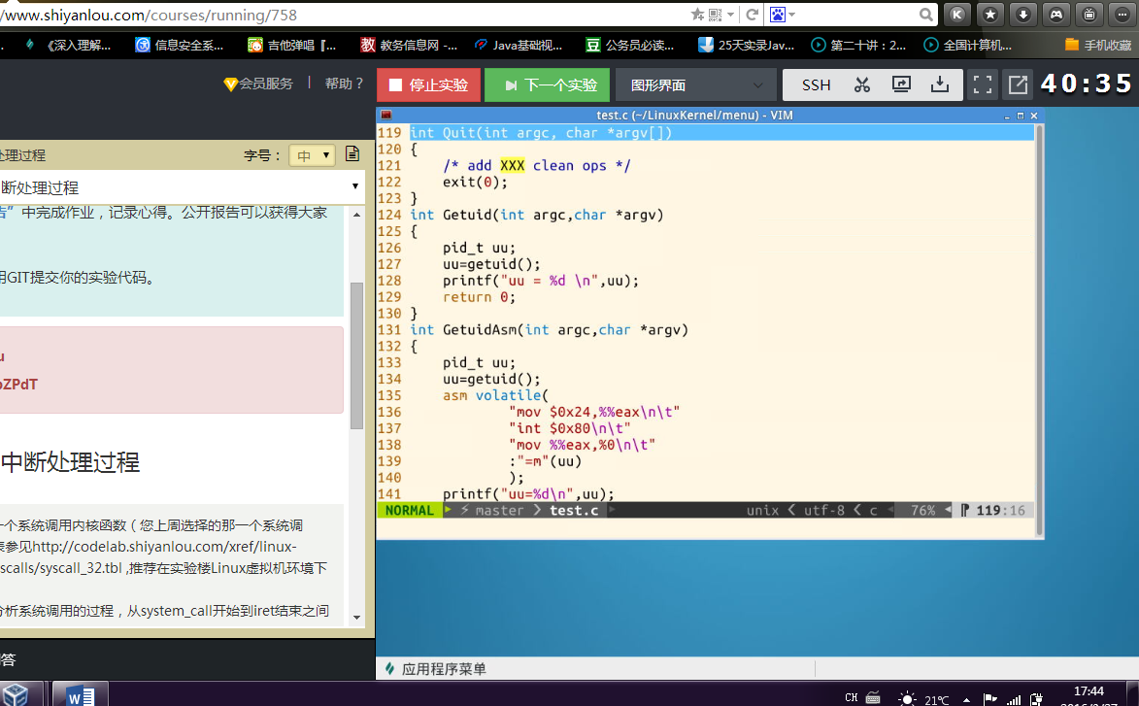Screen dimensions: 1139x706
Task: Click the add-to-favorites star in the address bar
Action: [x=697, y=15]
